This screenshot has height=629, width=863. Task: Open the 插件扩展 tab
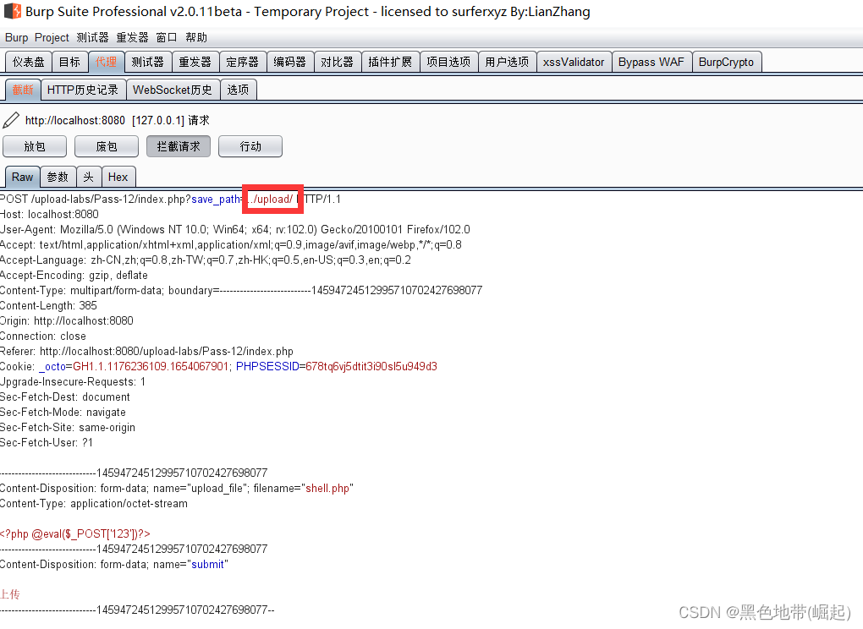tap(390, 62)
